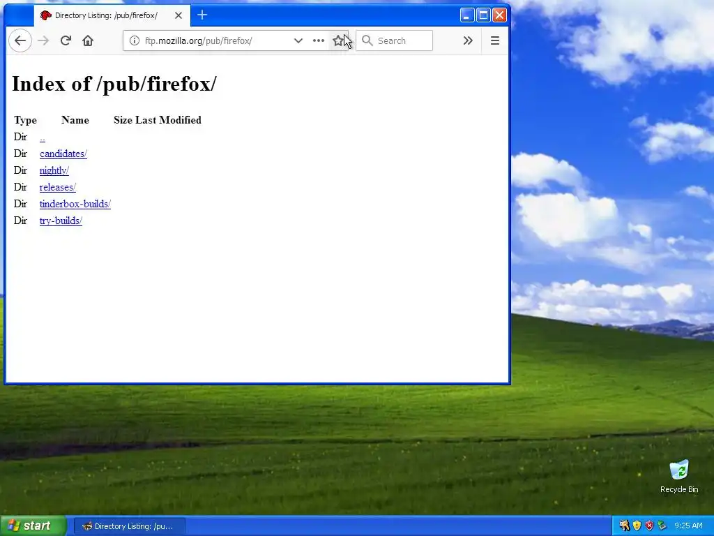Click in the Search input field
This screenshot has height=536, width=714.
click(x=395, y=40)
